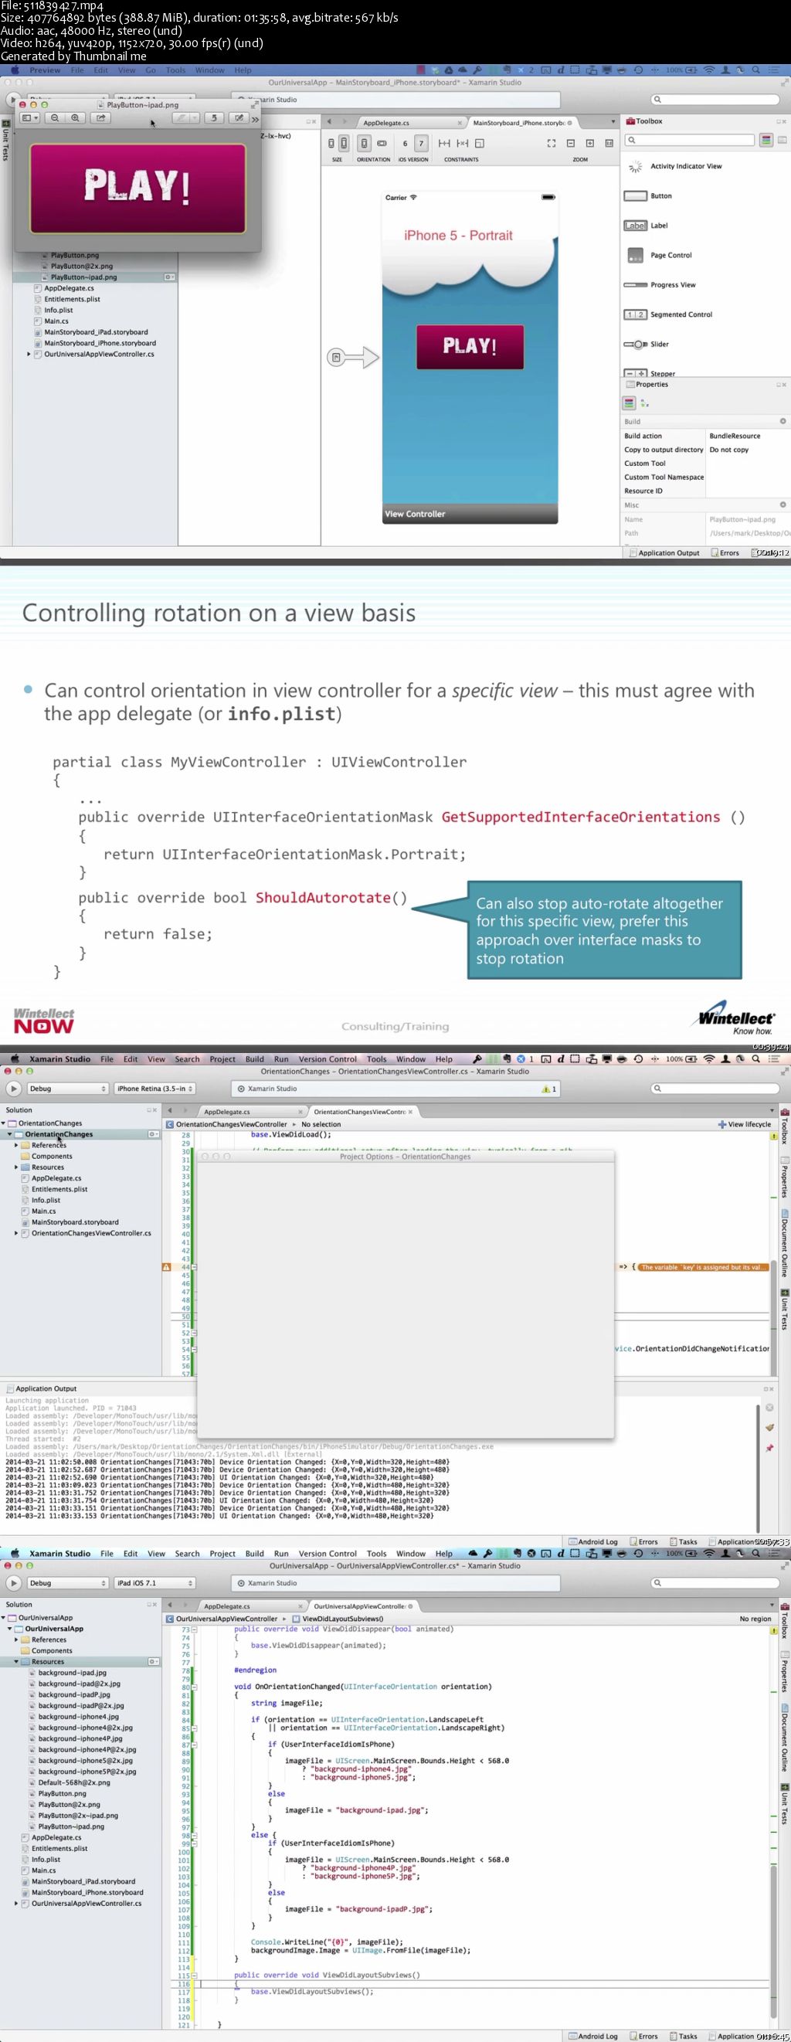Select MainStoryboard.storyboard in OrientationChanges solution tree
This screenshot has width=791, height=2042.
tap(75, 1222)
